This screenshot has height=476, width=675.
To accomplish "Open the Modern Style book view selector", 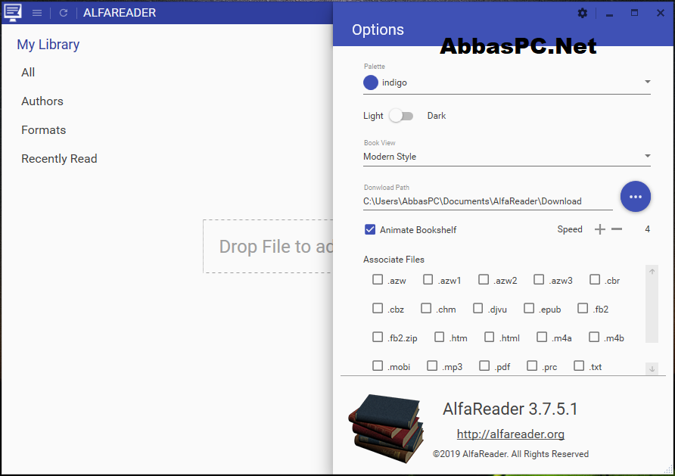I will pos(507,157).
